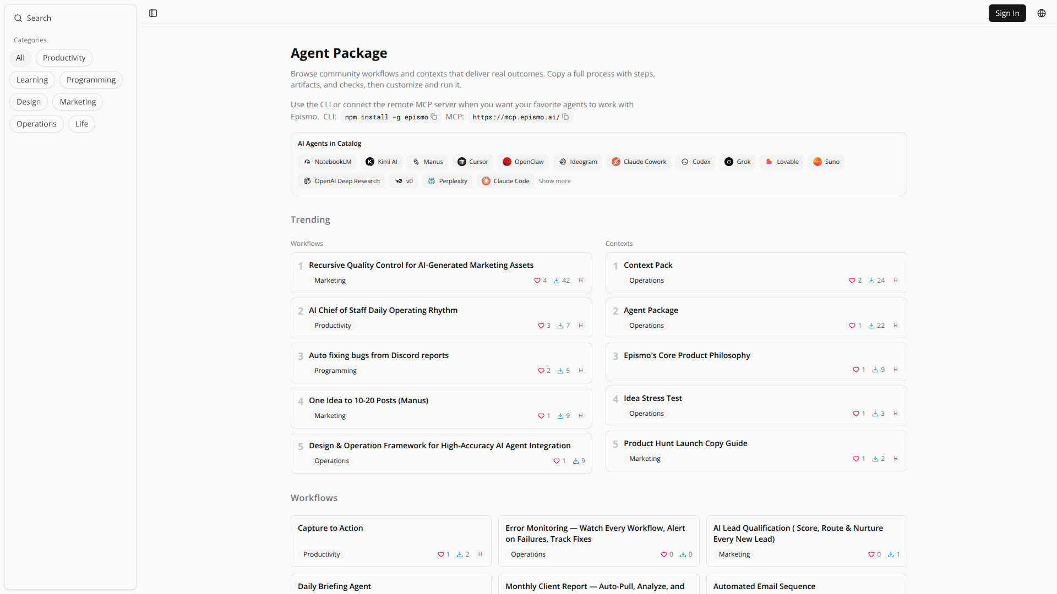Select the Claude Code agent chip
The image size is (1057, 594).
click(505, 181)
